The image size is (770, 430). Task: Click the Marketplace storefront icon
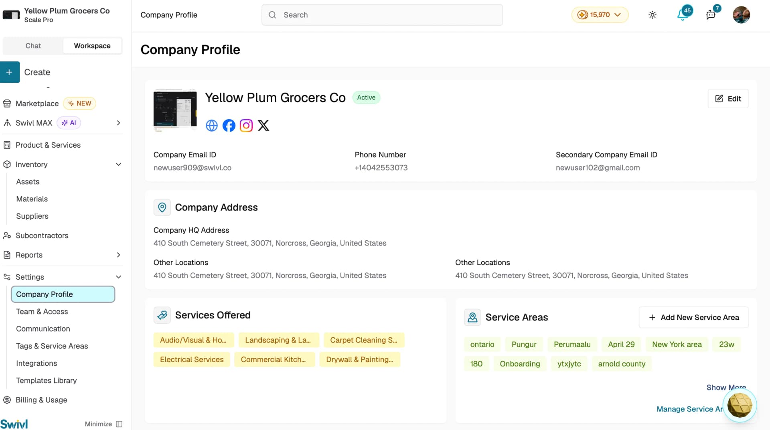pos(7,103)
